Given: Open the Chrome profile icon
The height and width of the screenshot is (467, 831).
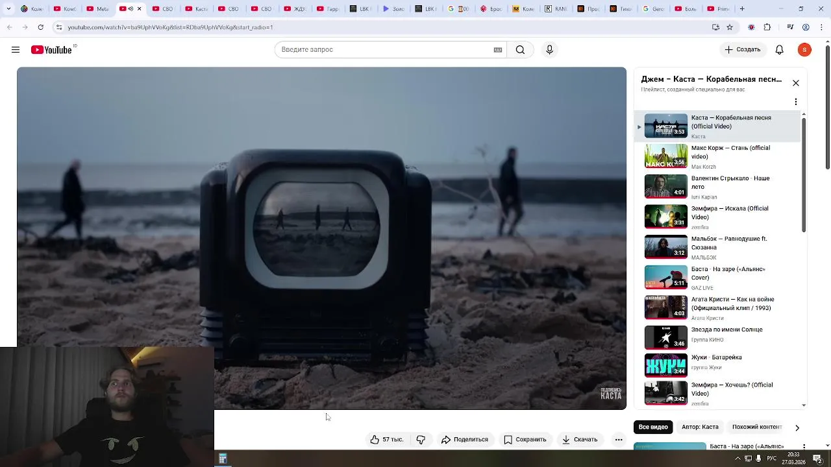Looking at the screenshot, I should [x=806, y=27].
